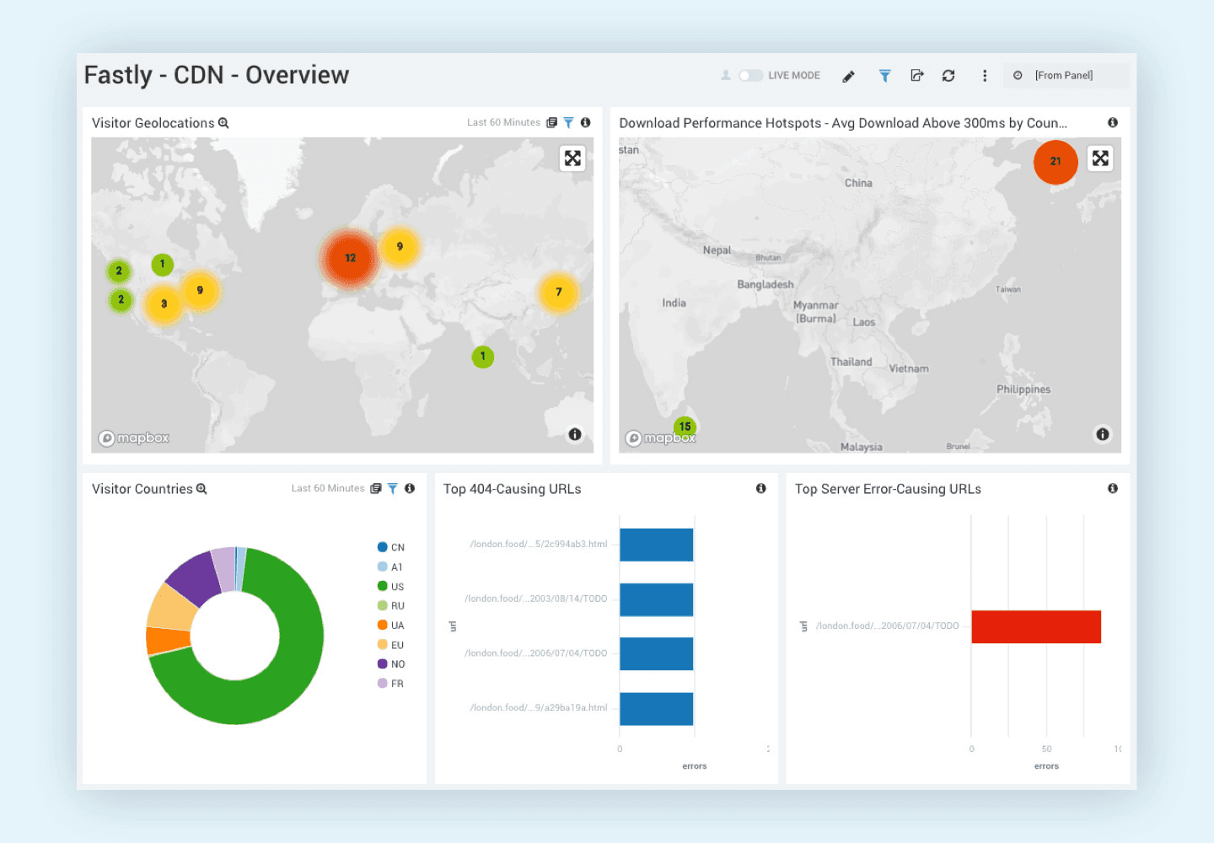Select the green 1 cluster near India
1214x843 pixels.
(482, 357)
